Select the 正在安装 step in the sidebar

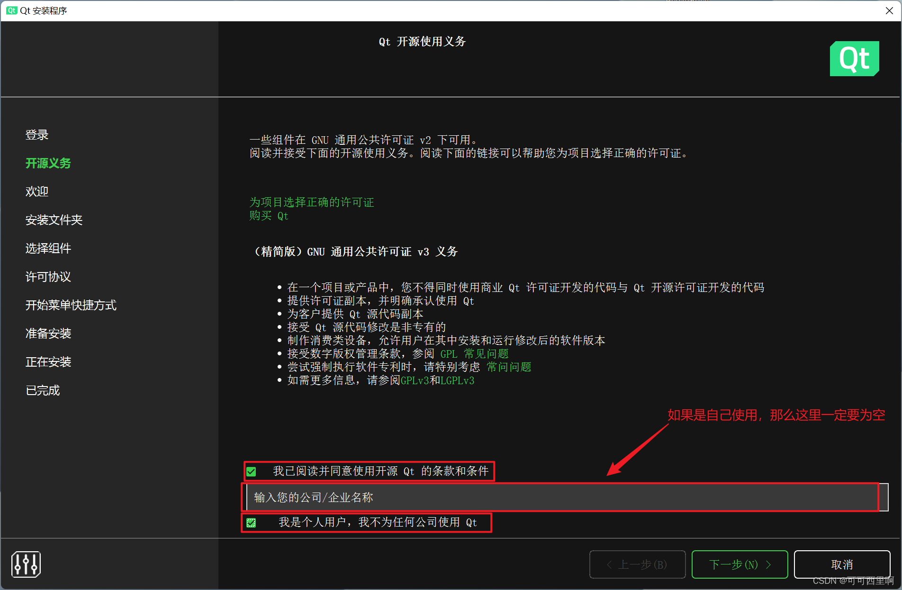click(x=48, y=362)
